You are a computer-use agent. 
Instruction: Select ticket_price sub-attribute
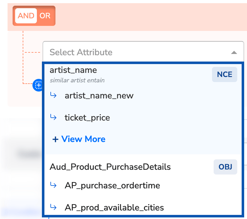point(87,118)
